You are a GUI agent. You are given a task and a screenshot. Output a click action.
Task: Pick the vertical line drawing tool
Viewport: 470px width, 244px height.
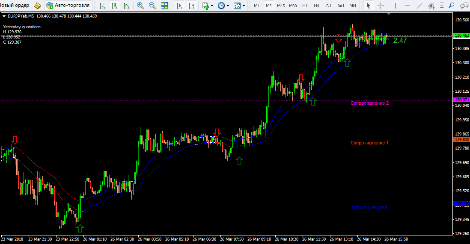tap(395, 6)
